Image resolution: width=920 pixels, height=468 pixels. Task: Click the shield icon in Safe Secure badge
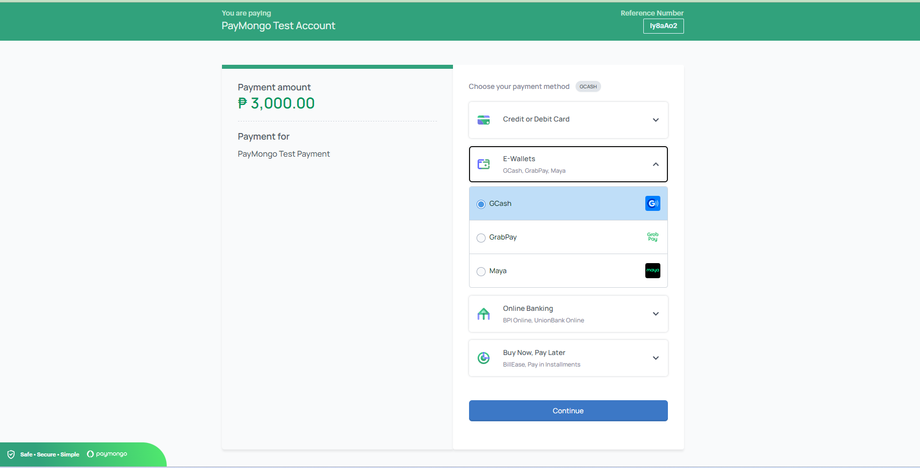click(x=11, y=454)
